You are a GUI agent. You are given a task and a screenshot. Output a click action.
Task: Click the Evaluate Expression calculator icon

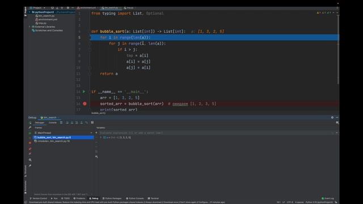92,122
